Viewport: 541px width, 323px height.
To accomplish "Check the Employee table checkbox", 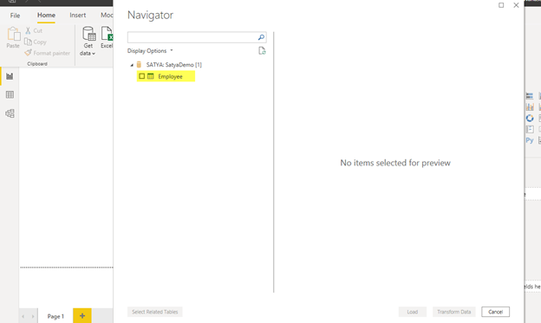I will (x=142, y=76).
